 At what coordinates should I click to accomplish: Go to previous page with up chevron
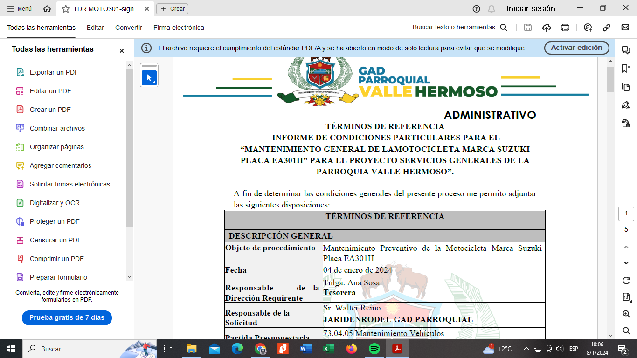[626, 247]
